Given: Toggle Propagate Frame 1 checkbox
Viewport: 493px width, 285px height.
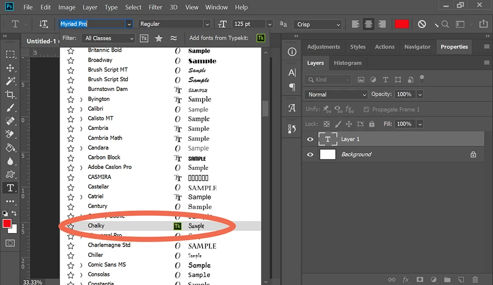Looking at the screenshot, I should coord(366,110).
